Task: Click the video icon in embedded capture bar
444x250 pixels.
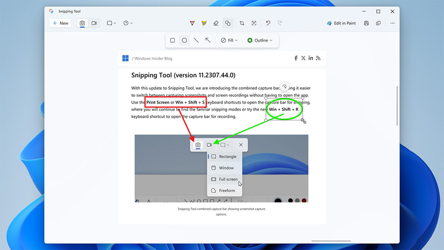Action: point(209,145)
